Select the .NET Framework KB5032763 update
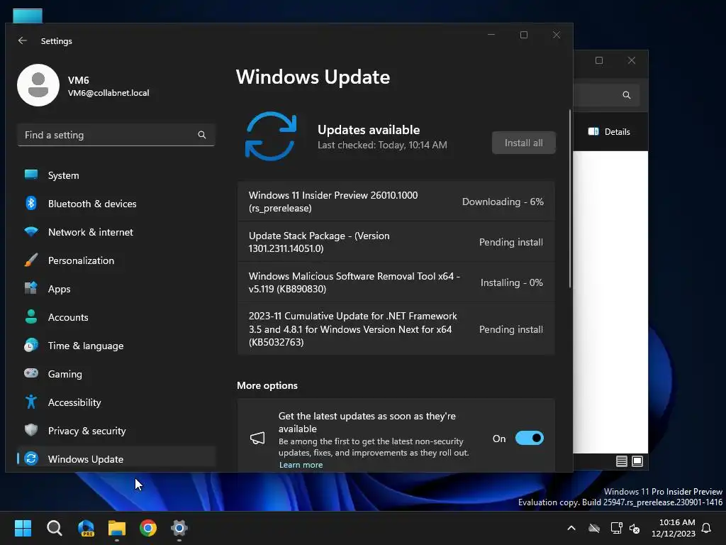The image size is (726, 545). pos(396,329)
